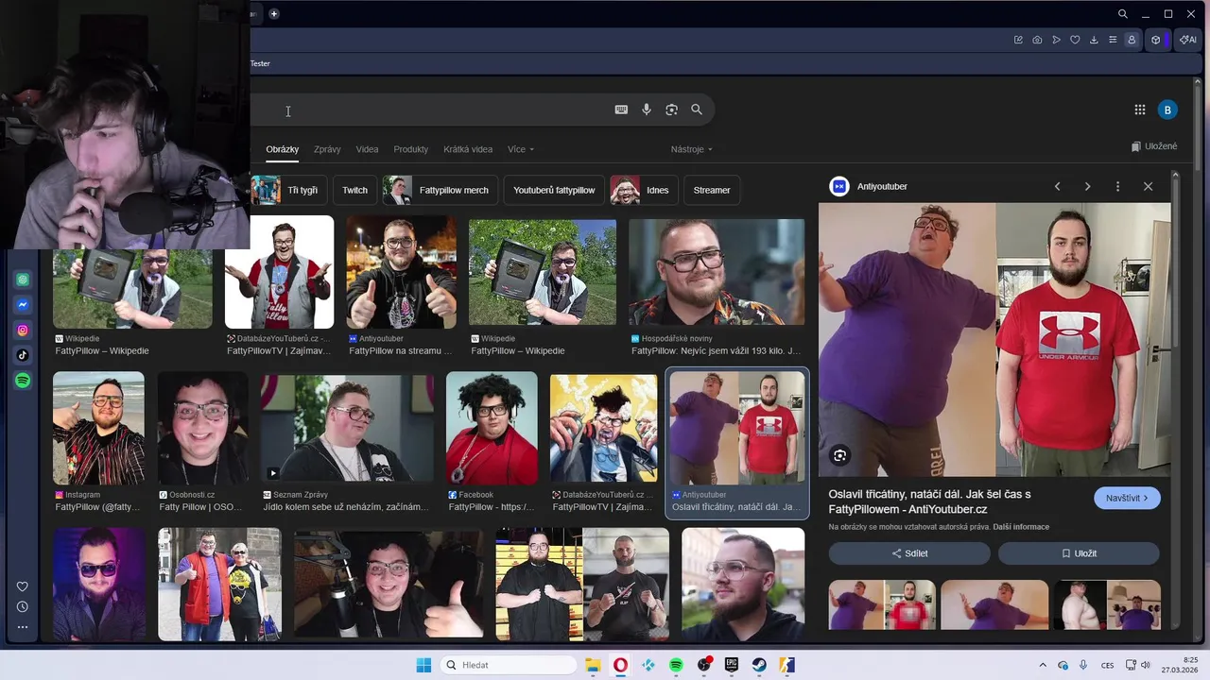
Task: Open the Opera downloads icon
Action: point(1094,40)
